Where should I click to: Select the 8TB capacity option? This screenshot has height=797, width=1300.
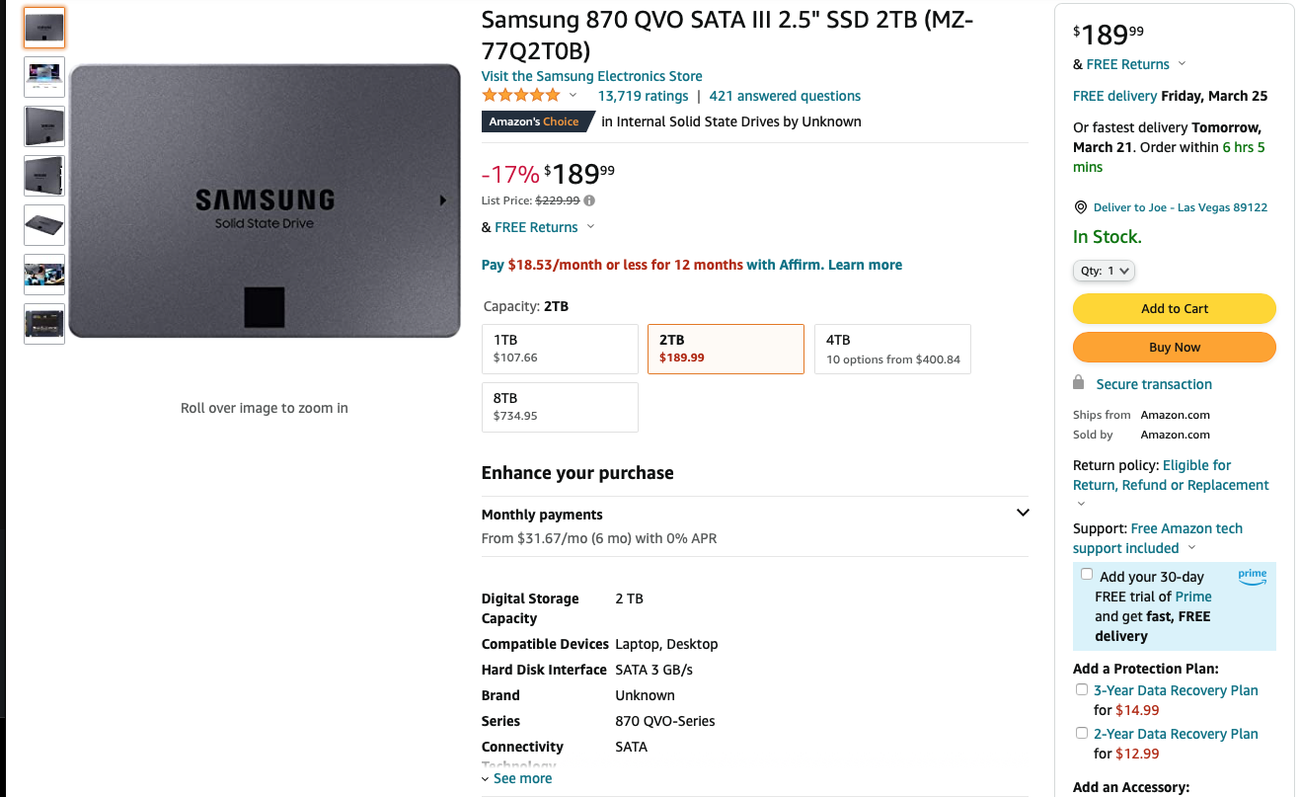(x=560, y=407)
